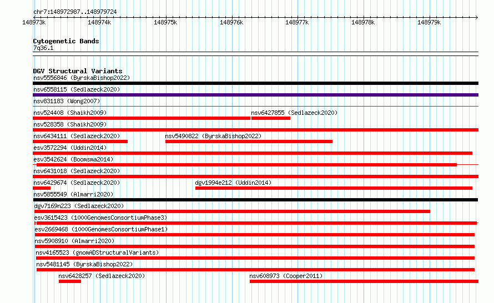Select the red nsv4165523 variant bar
This screenshot has width=494, height=303.
255,258
